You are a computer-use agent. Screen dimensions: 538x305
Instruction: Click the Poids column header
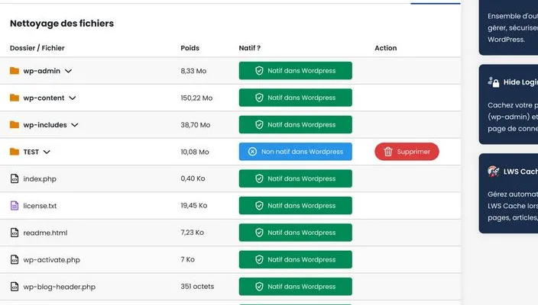[190, 48]
